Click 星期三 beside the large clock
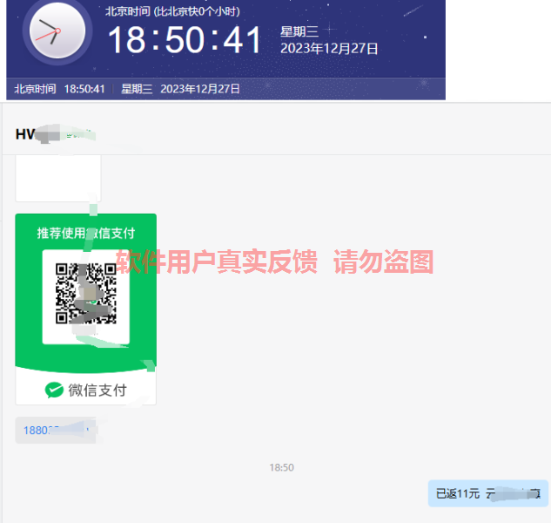Screen dimensions: 551x523 pos(298,32)
